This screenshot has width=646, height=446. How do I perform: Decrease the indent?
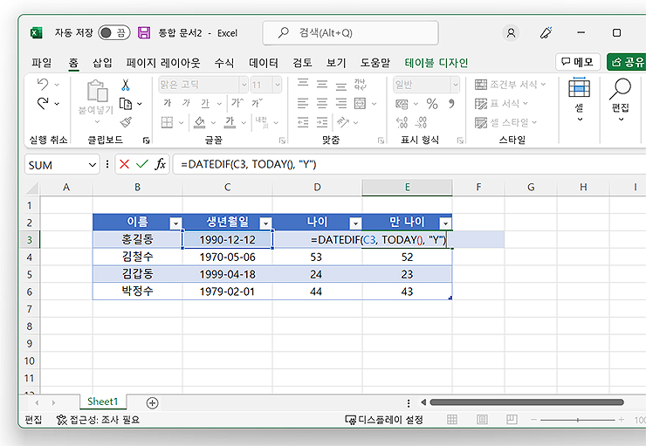pos(303,122)
